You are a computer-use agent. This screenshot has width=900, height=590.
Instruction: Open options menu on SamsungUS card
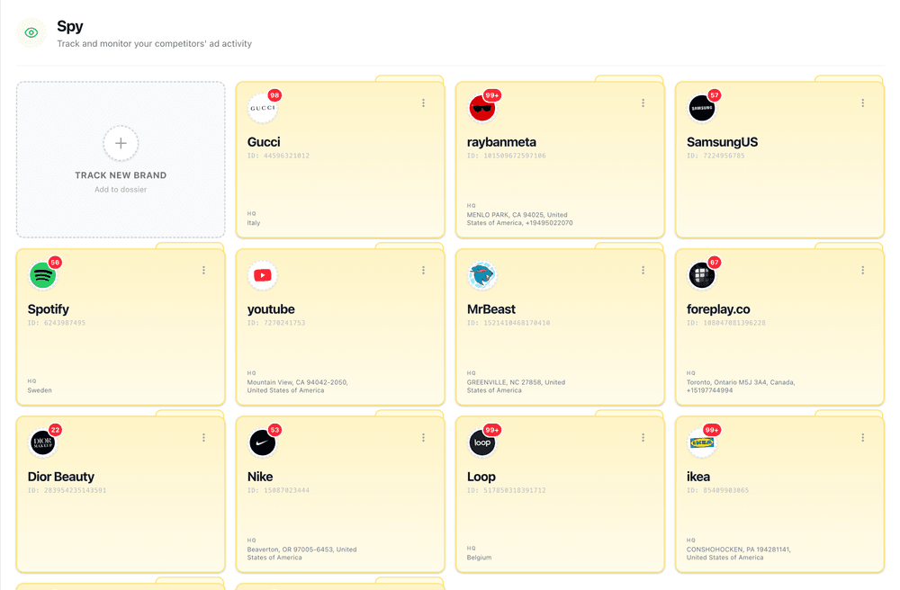click(x=863, y=103)
